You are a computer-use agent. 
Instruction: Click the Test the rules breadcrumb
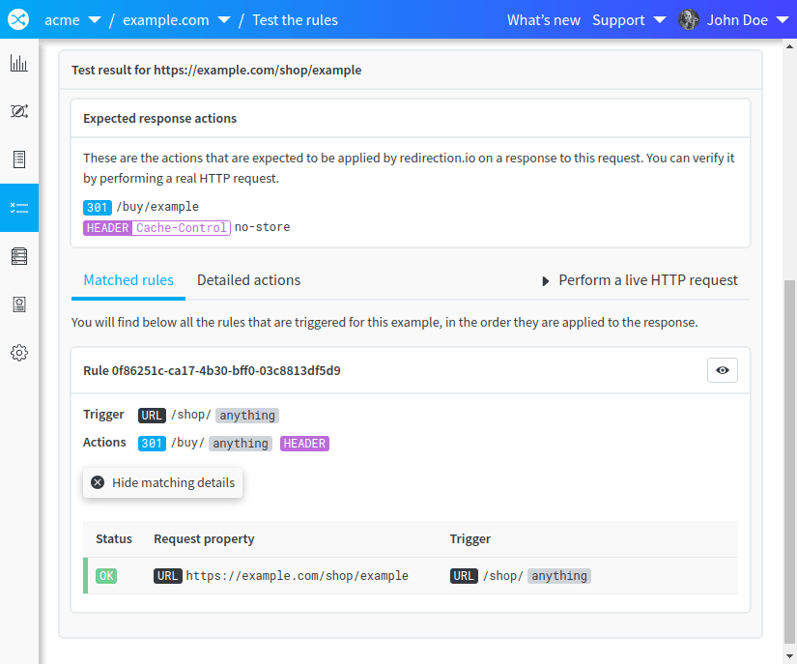[295, 20]
